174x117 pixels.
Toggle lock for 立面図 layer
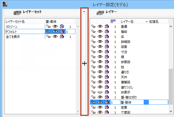tap(93, 112)
